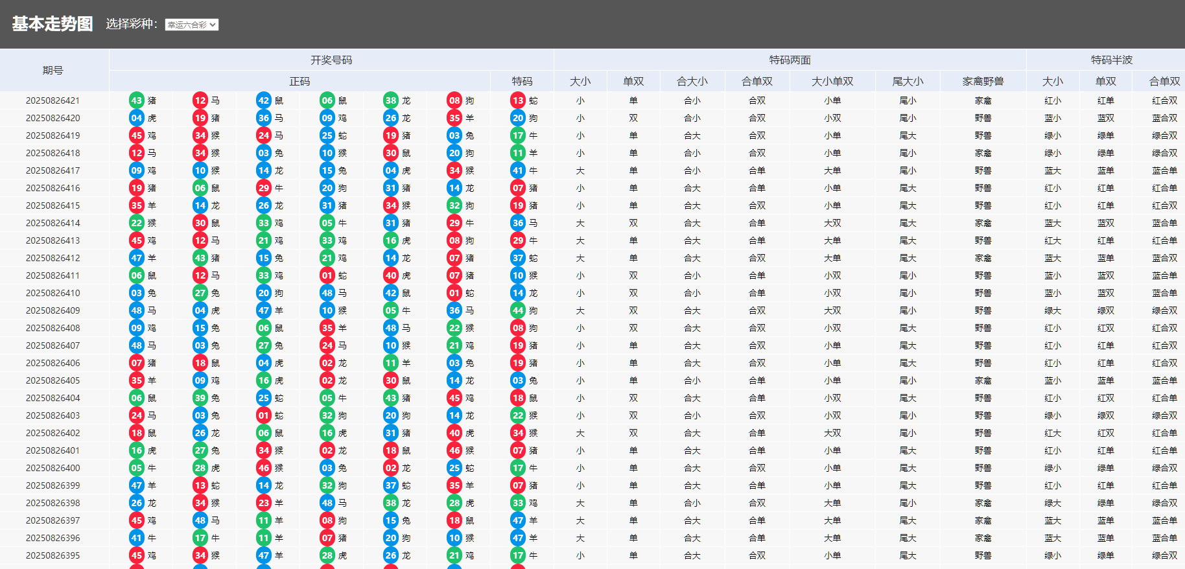This screenshot has height=569, width=1185.
Task: Click the 期号 column header
Action: point(53,70)
